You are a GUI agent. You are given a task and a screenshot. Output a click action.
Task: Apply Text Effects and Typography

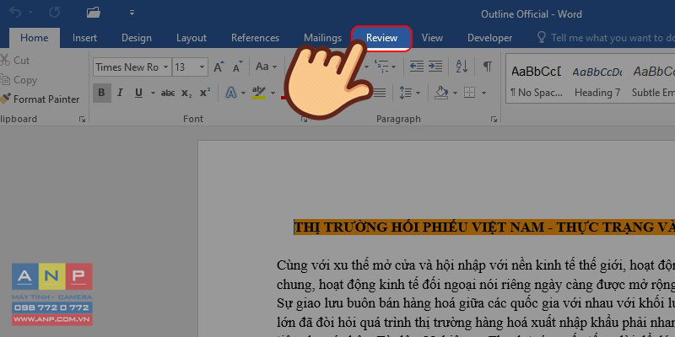pyautogui.click(x=231, y=93)
